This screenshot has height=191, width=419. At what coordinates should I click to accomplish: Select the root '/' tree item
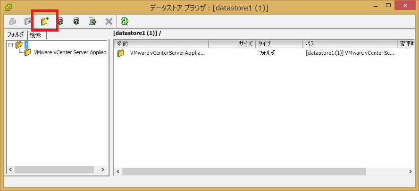(26, 45)
